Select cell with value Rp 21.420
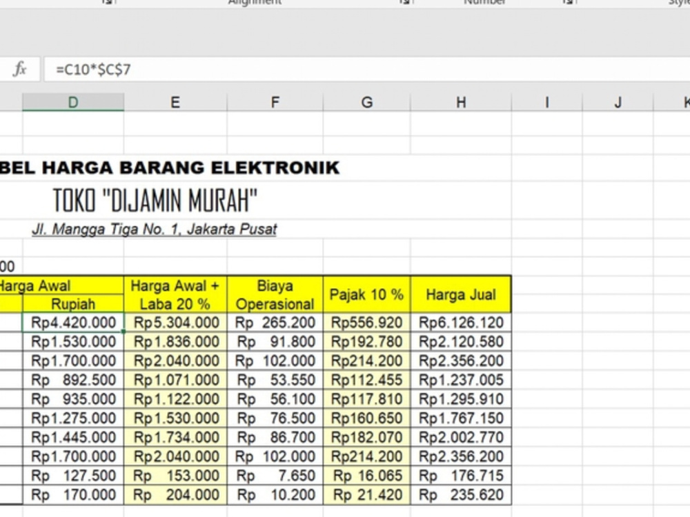 click(x=366, y=495)
